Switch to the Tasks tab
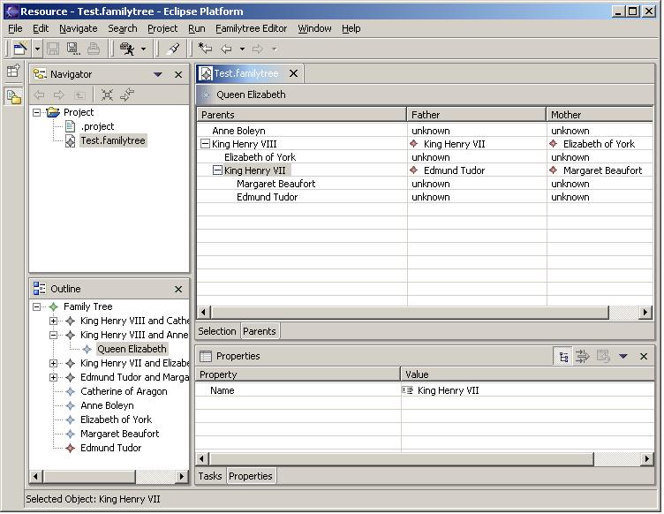Screen dimensions: 664x514 [x=210, y=476]
